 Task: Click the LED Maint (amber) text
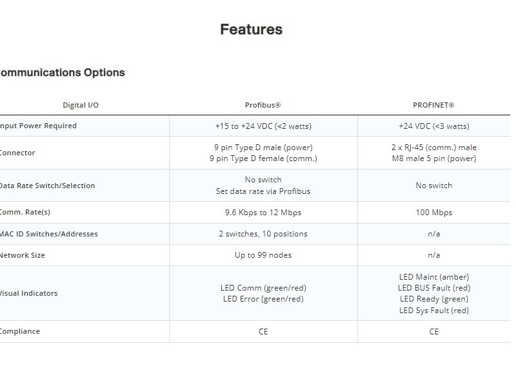pyautogui.click(x=433, y=277)
